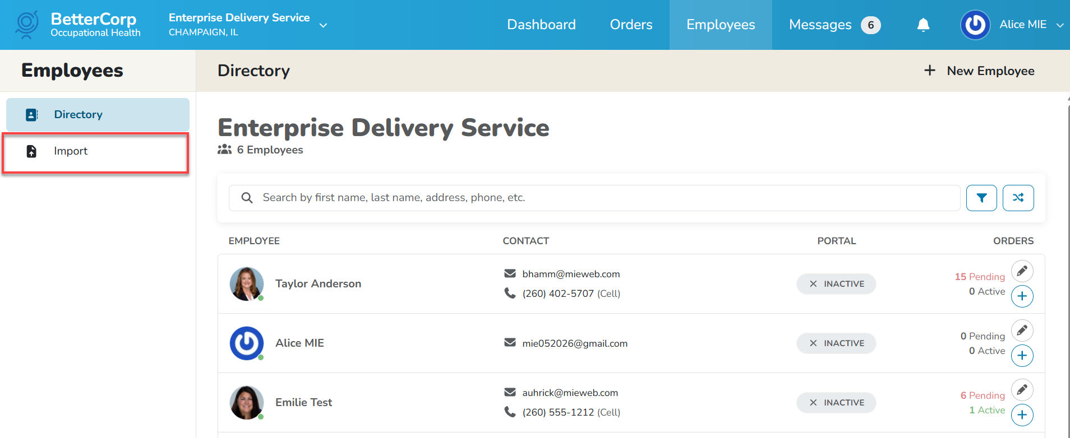
Task: Click the ORDERS column header
Action: tap(1013, 241)
